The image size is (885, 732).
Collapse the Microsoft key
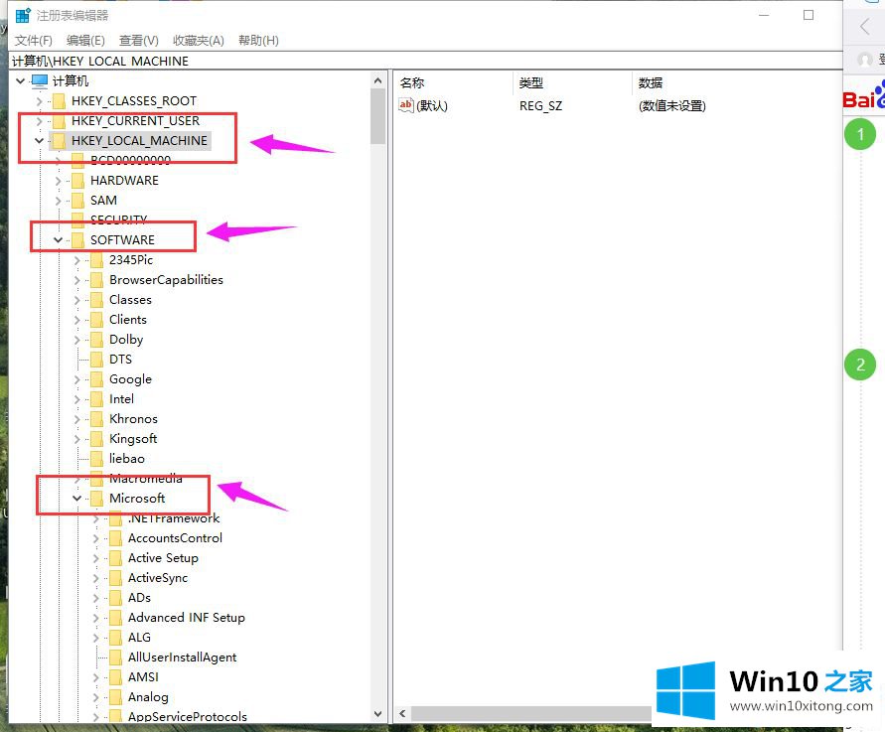coord(77,499)
